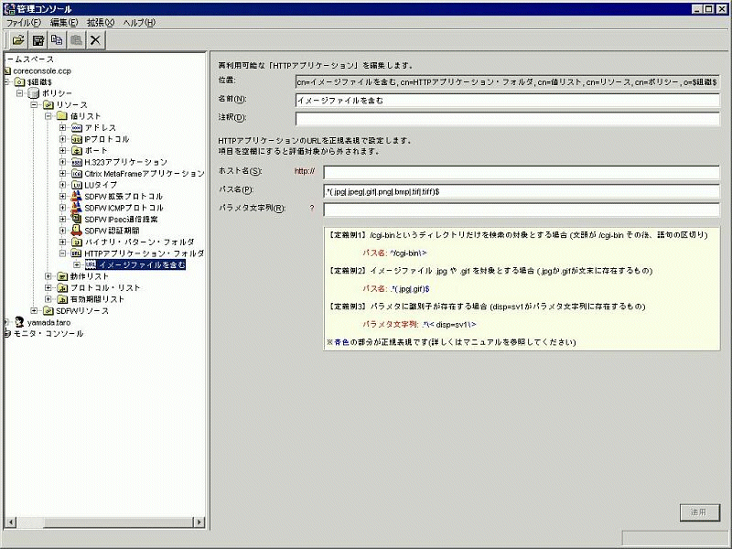Open the ヘルプ(H) menu
Viewport: 732px width, 549px height.
(138, 22)
